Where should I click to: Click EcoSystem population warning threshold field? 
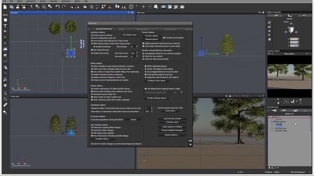click(133, 119)
